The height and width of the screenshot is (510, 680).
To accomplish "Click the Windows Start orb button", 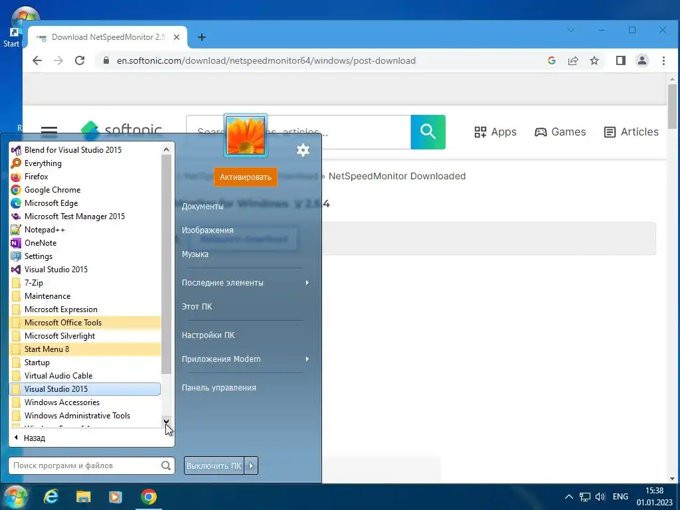I will 16,497.
